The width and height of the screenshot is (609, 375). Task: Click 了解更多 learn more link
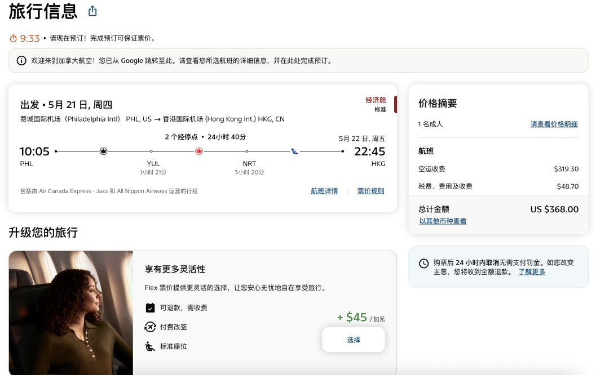point(532,272)
